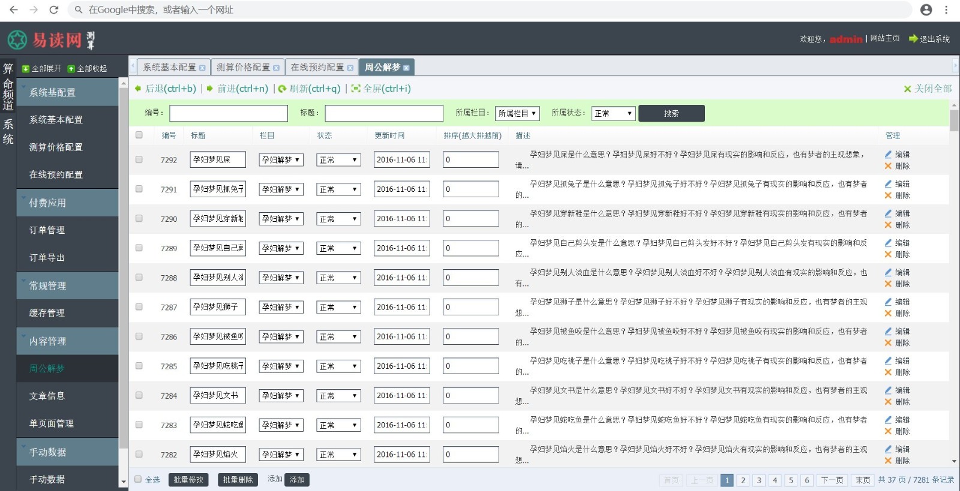Open 订单管理 in the sidebar
960x491 pixels.
click(67, 230)
